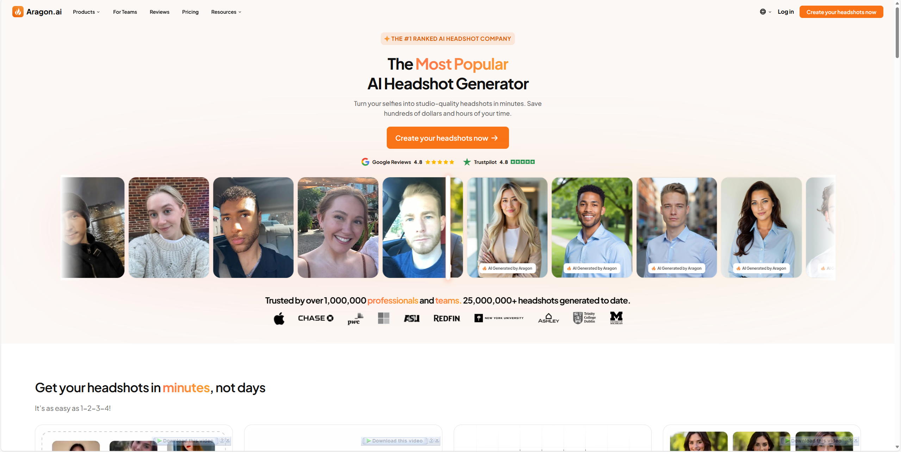The width and height of the screenshot is (901, 452).
Task: Click the Microsoft four-square logo
Action: (x=384, y=318)
